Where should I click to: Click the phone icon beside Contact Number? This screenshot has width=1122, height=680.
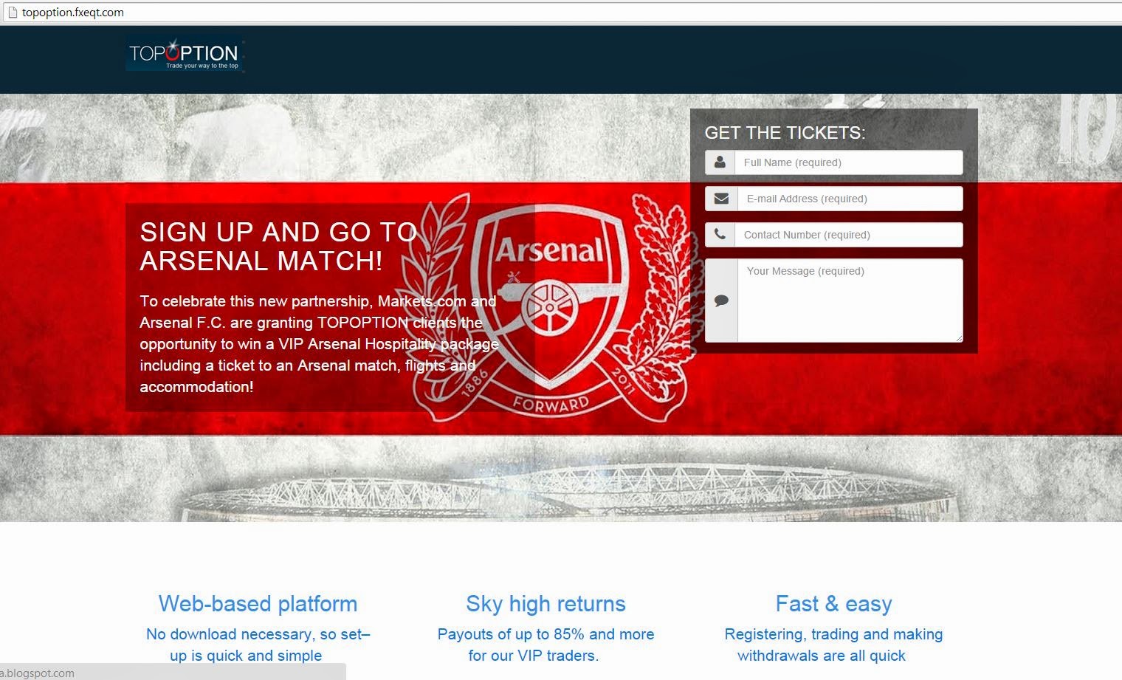[x=720, y=235]
